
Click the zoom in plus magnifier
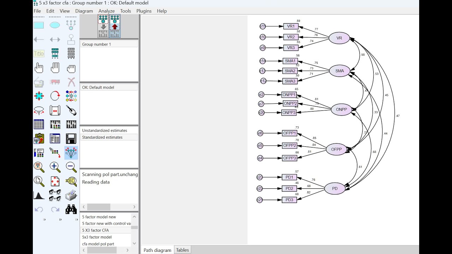click(x=55, y=167)
